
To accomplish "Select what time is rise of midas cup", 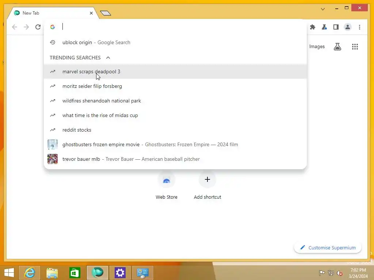I will [x=175, y=115].
